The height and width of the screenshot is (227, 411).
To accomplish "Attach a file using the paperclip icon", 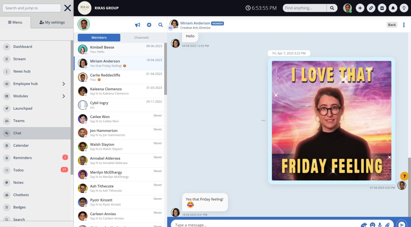I will (x=388, y=224).
